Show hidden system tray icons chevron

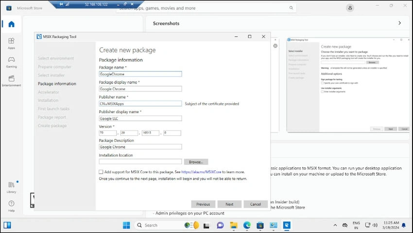[x=335, y=225]
